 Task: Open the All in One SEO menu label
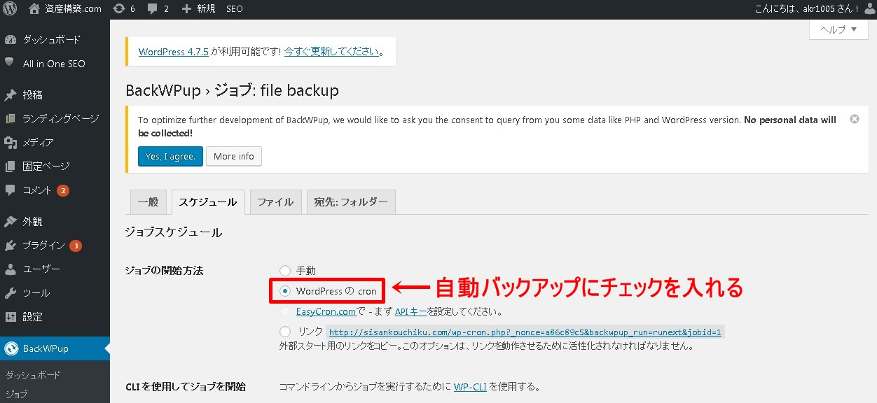[54, 63]
